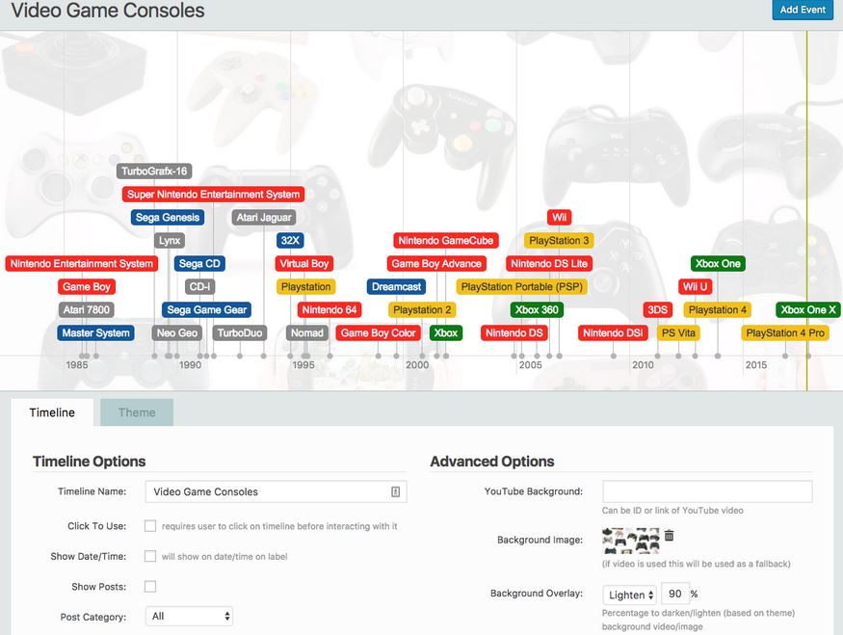Open the Xbox 360 event

537,309
